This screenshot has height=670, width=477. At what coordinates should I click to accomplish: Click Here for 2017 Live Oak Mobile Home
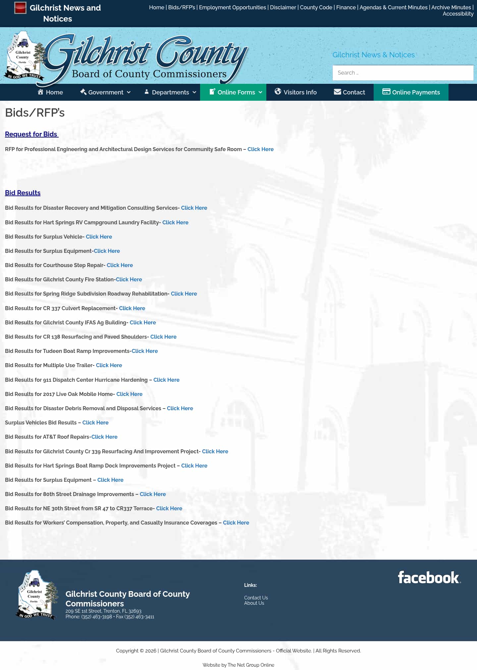click(x=129, y=394)
